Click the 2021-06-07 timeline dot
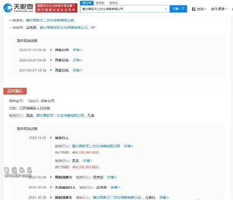This screenshot has width=233, height=200. [x=51, y=70]
